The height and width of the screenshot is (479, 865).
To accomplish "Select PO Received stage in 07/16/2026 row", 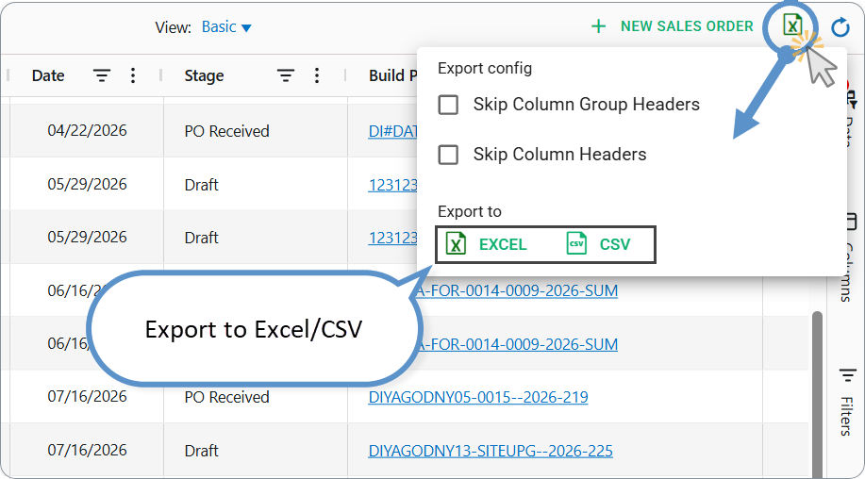I will click(226, 397).
